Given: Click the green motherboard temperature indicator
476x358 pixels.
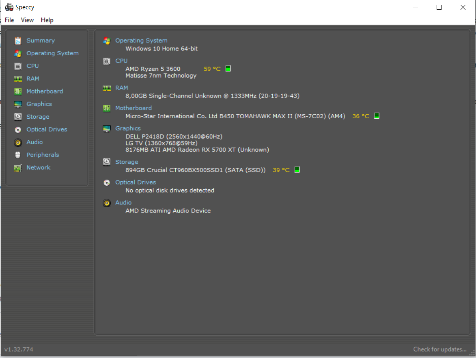Looking at the screenshot, I should 377,115.
